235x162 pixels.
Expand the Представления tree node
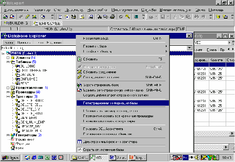pos(8,88)
